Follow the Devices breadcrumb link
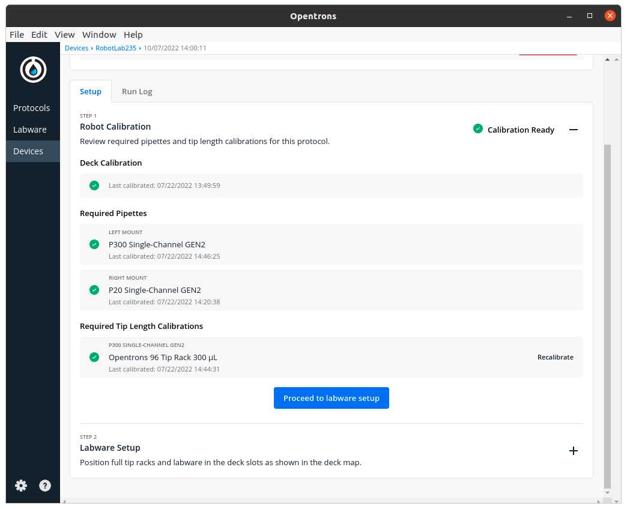This screenshot has height=509, width=627. point(77,48)
